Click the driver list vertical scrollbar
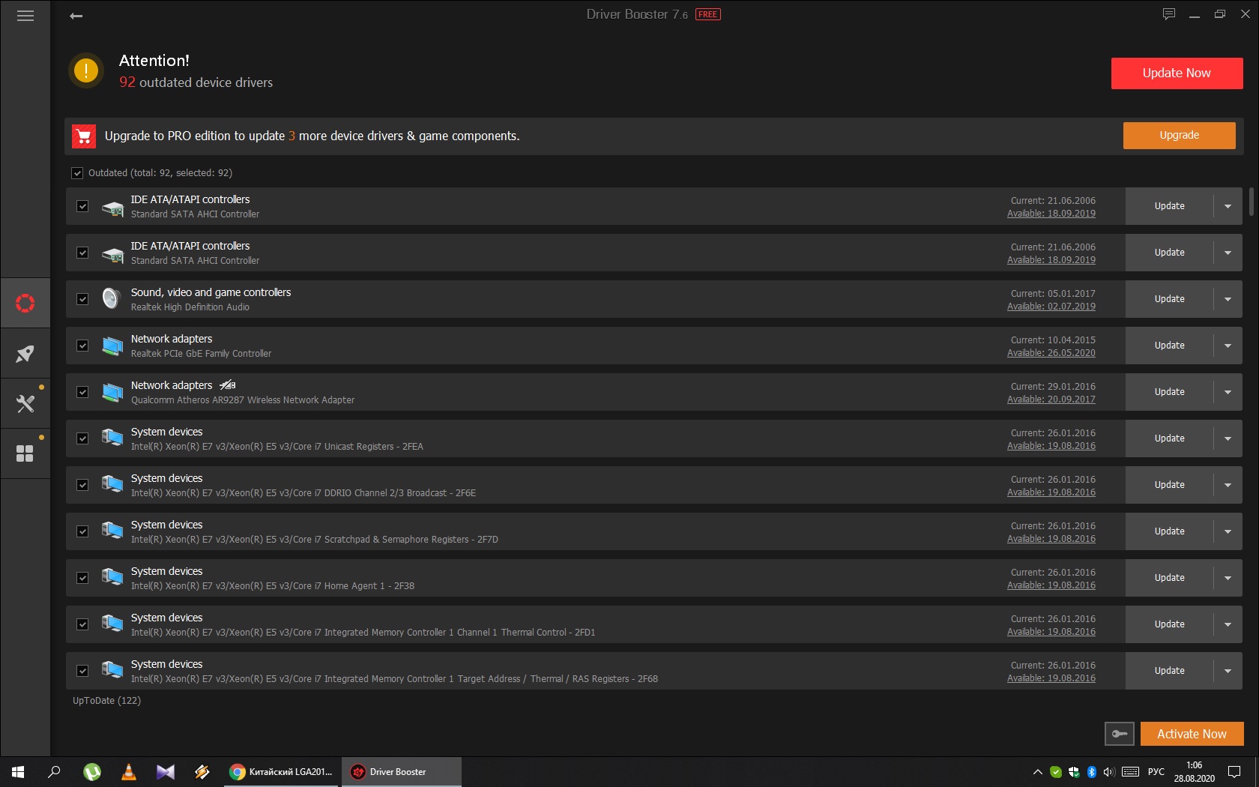Viewport: 1259px width, 787px height. coord(1251,202)
